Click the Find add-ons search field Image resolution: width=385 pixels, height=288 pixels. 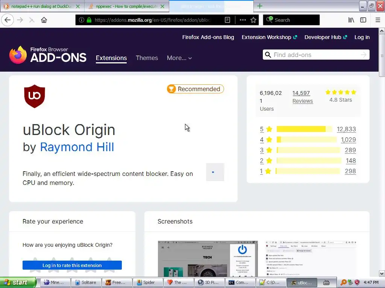click(x=316, y=55)
